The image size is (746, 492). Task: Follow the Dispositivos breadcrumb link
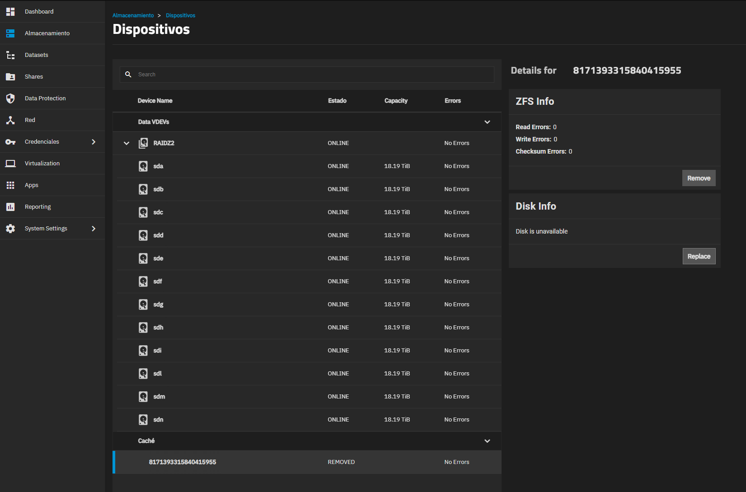(x=180, y=15)
